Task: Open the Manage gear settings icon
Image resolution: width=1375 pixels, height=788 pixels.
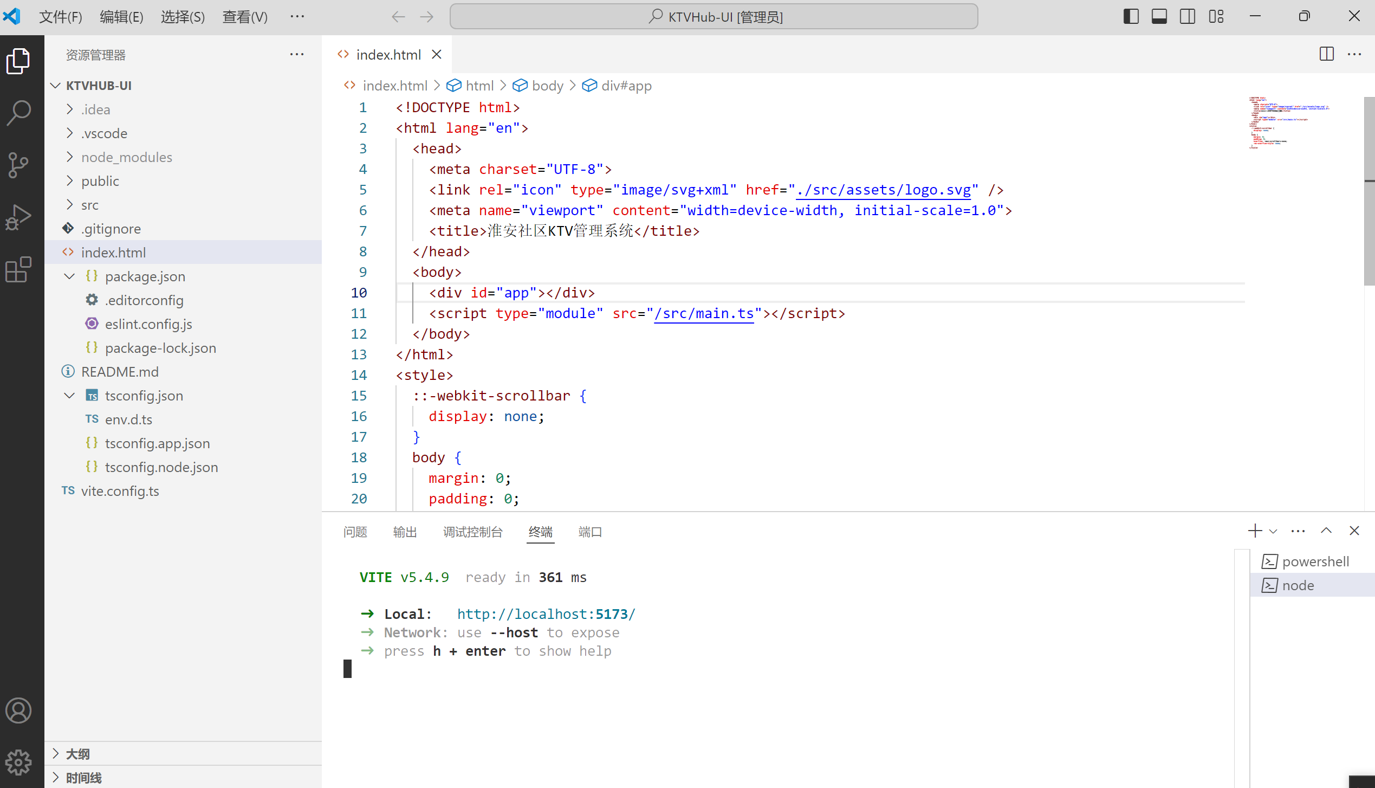Action: click(x=19, y=763)
